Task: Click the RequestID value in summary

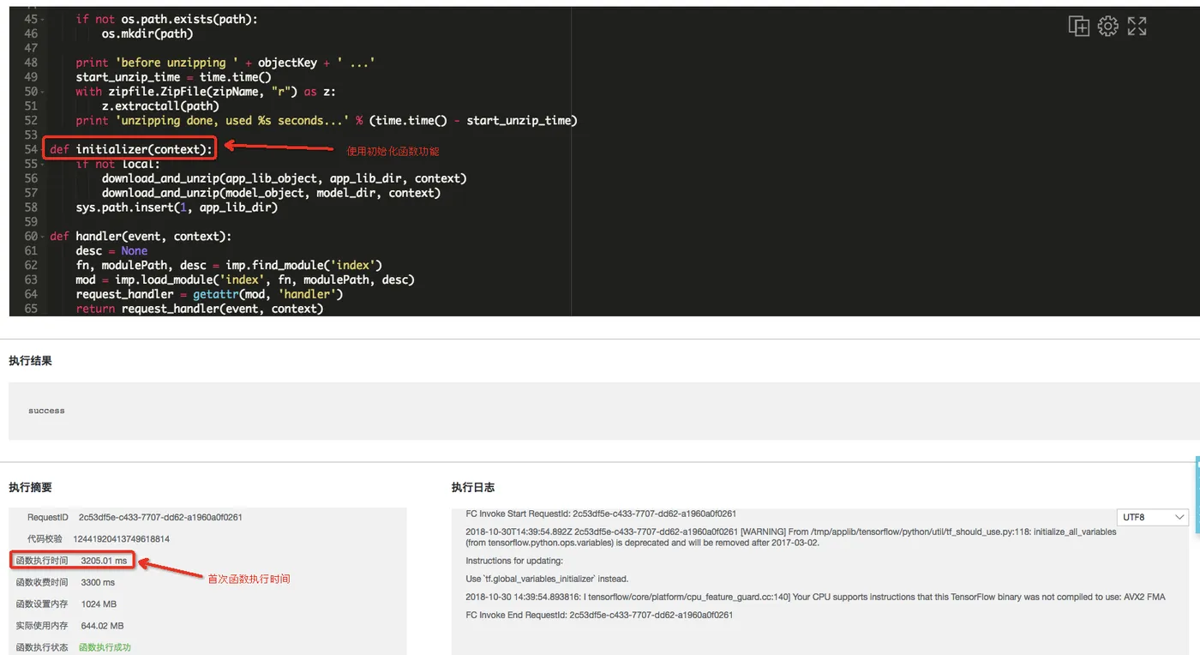Action: (x=160, y=517)
